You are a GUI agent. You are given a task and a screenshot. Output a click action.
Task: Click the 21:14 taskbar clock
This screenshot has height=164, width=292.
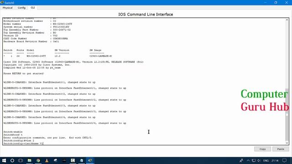pos(275,160)
